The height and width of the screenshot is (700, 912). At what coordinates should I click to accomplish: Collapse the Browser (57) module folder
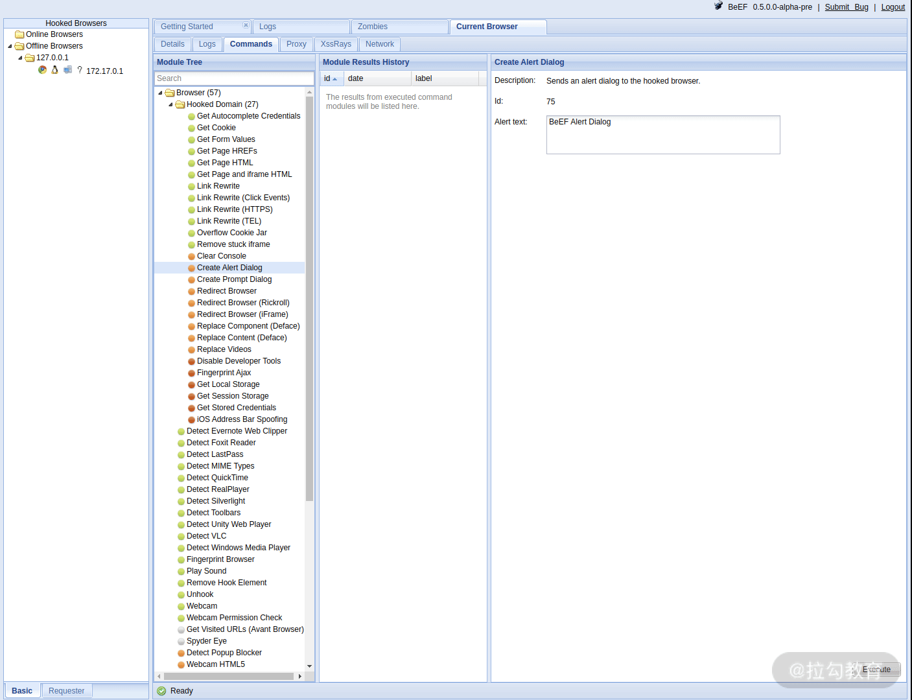point(160,93)
